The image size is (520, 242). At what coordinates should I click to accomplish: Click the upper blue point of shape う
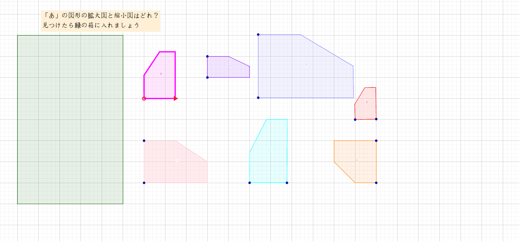tap(258, 34)
